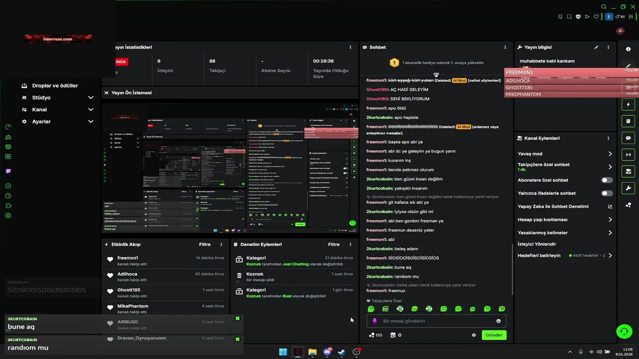
Task: Click the gift sub leaderboard banner
Action: (x=436, y=63)
